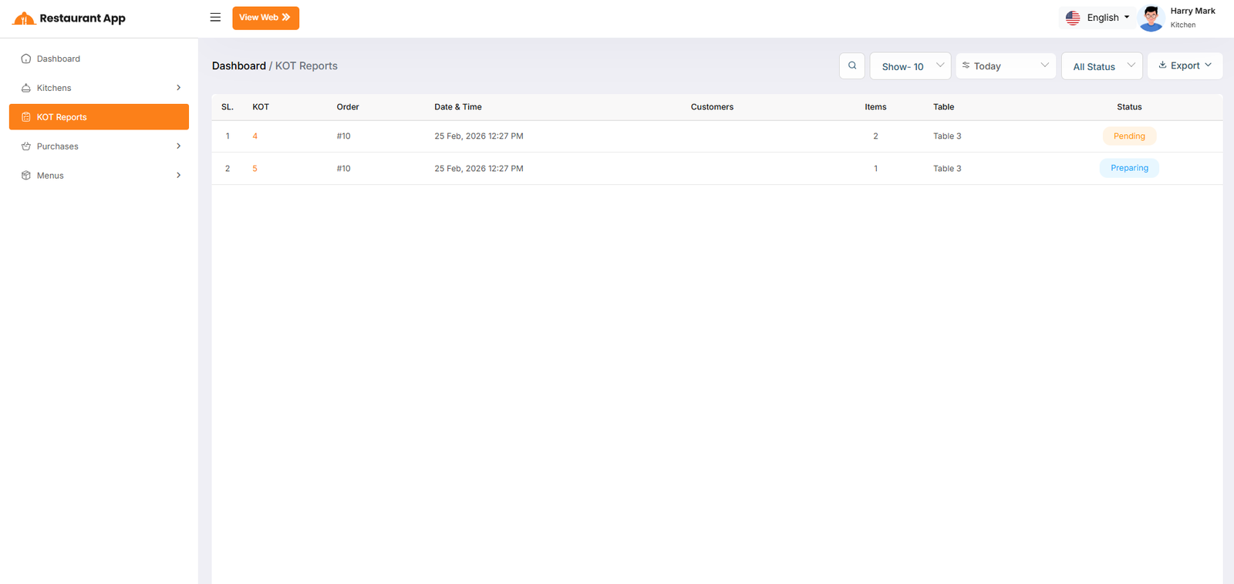This screenshot has height=584, width=1234.
Task: Click the Menus box icon
Action: pos(26,176)
